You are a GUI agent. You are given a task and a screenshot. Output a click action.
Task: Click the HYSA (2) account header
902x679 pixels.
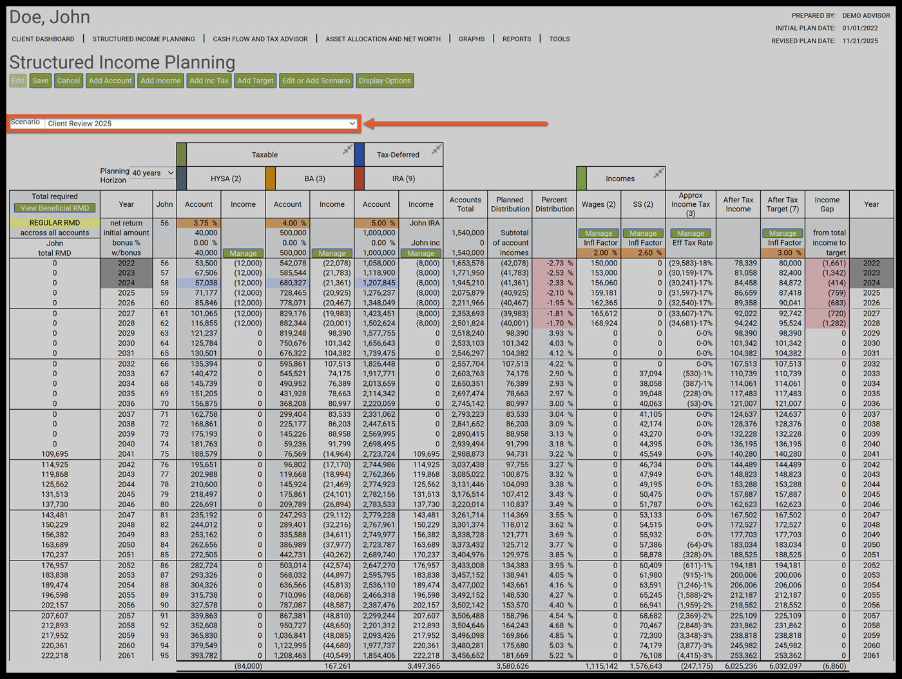point(225,178)
